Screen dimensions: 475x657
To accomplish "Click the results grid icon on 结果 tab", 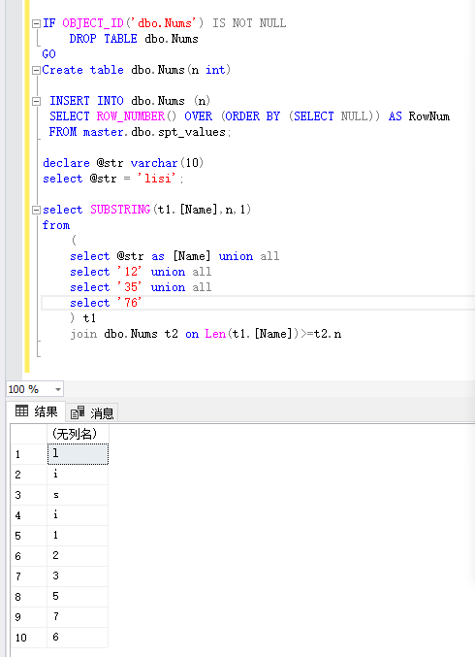I will tap(21, 411).
